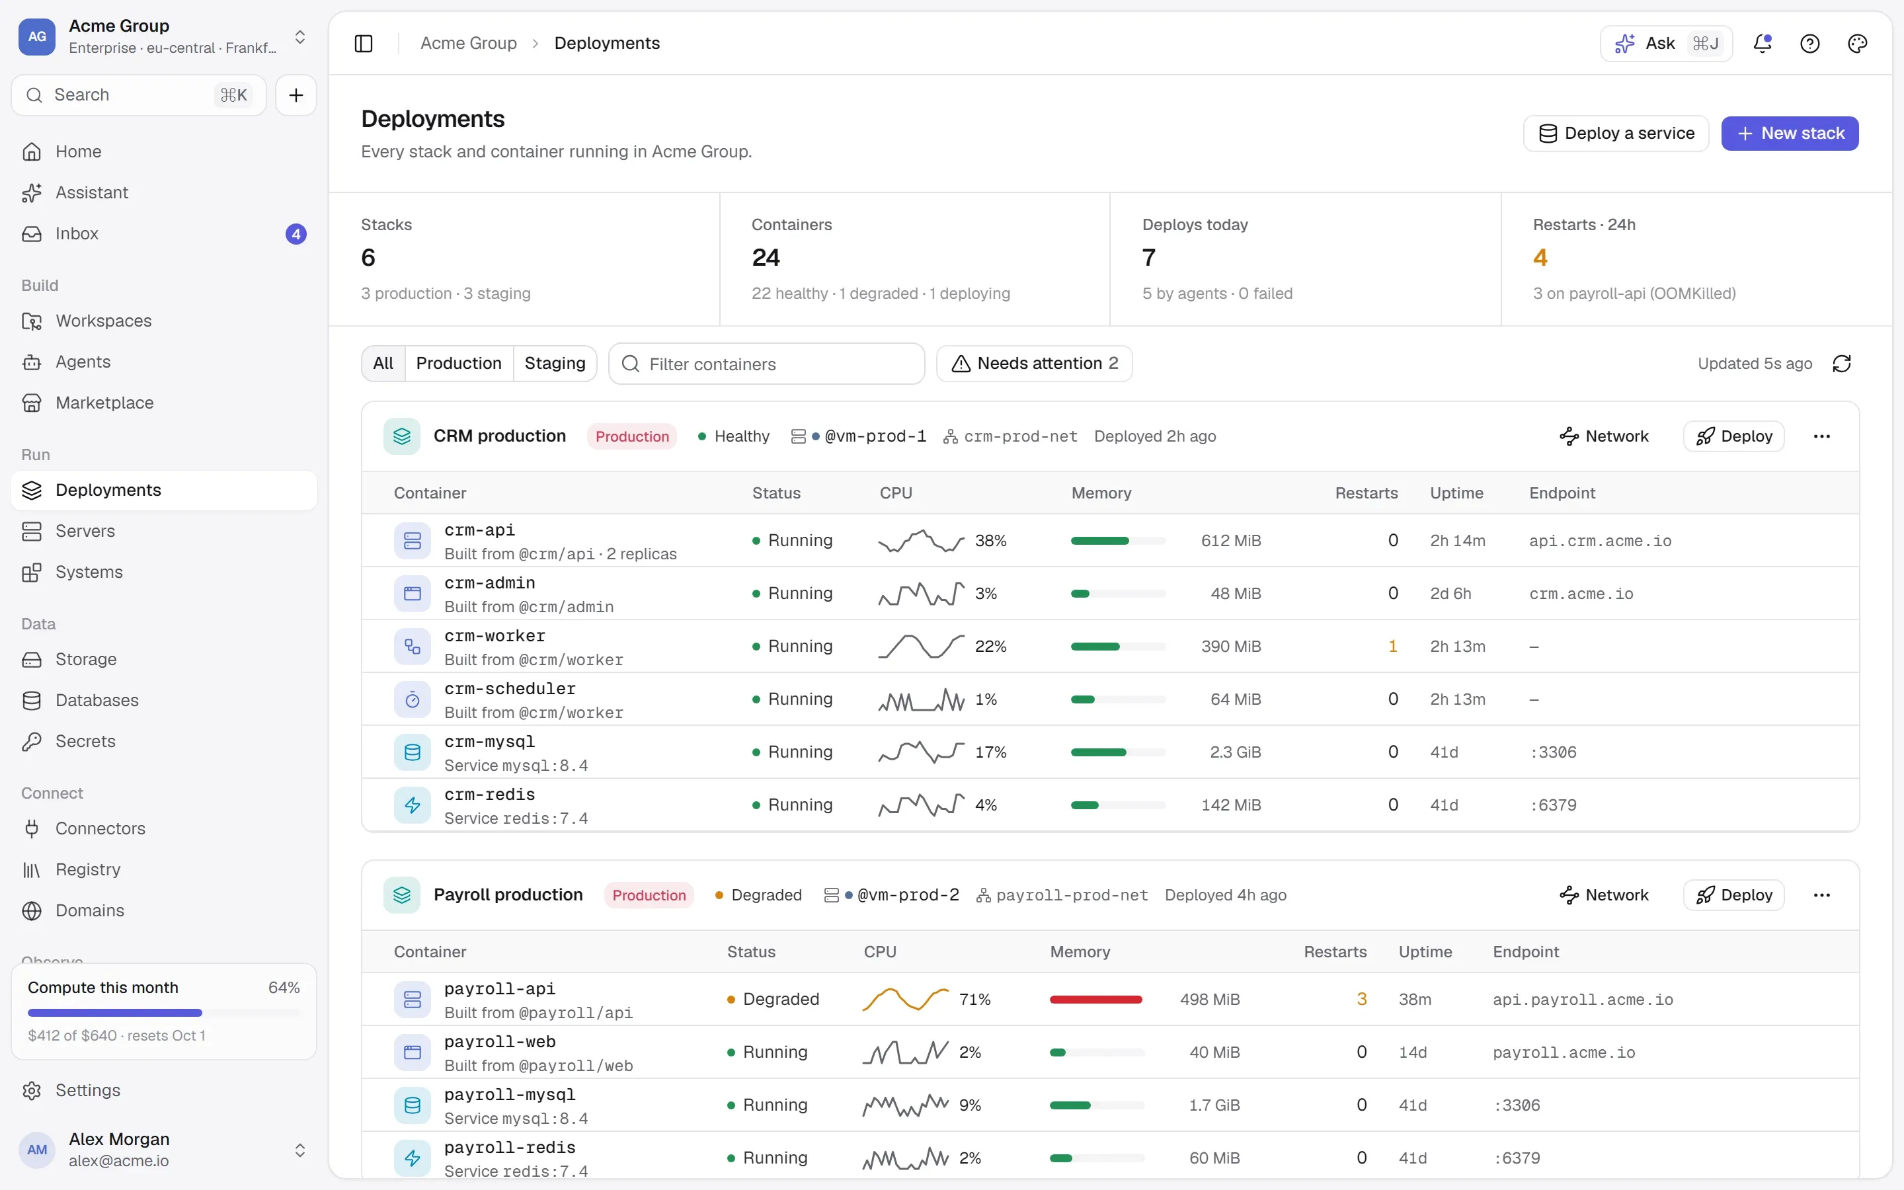Click the payroll-mysql database icon
Image resolution: width=1904 pixels, height=1190 pixels.
(413, 1105)
